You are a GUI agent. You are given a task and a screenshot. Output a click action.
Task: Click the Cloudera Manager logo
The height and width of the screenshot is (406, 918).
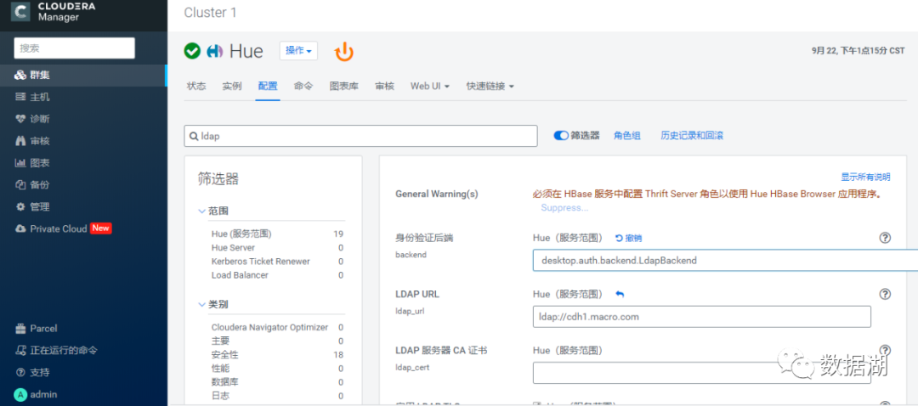[54, 12]
